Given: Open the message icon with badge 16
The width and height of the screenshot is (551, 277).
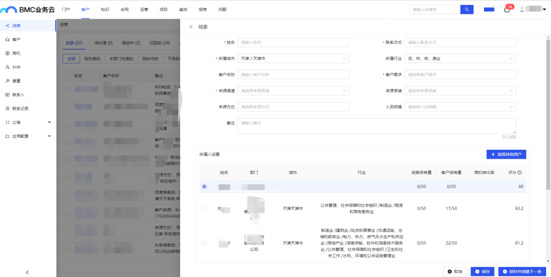Looking at the screenshot, I should coord(507,9).
